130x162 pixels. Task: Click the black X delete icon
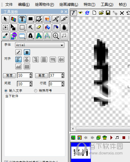coord(122,13)
